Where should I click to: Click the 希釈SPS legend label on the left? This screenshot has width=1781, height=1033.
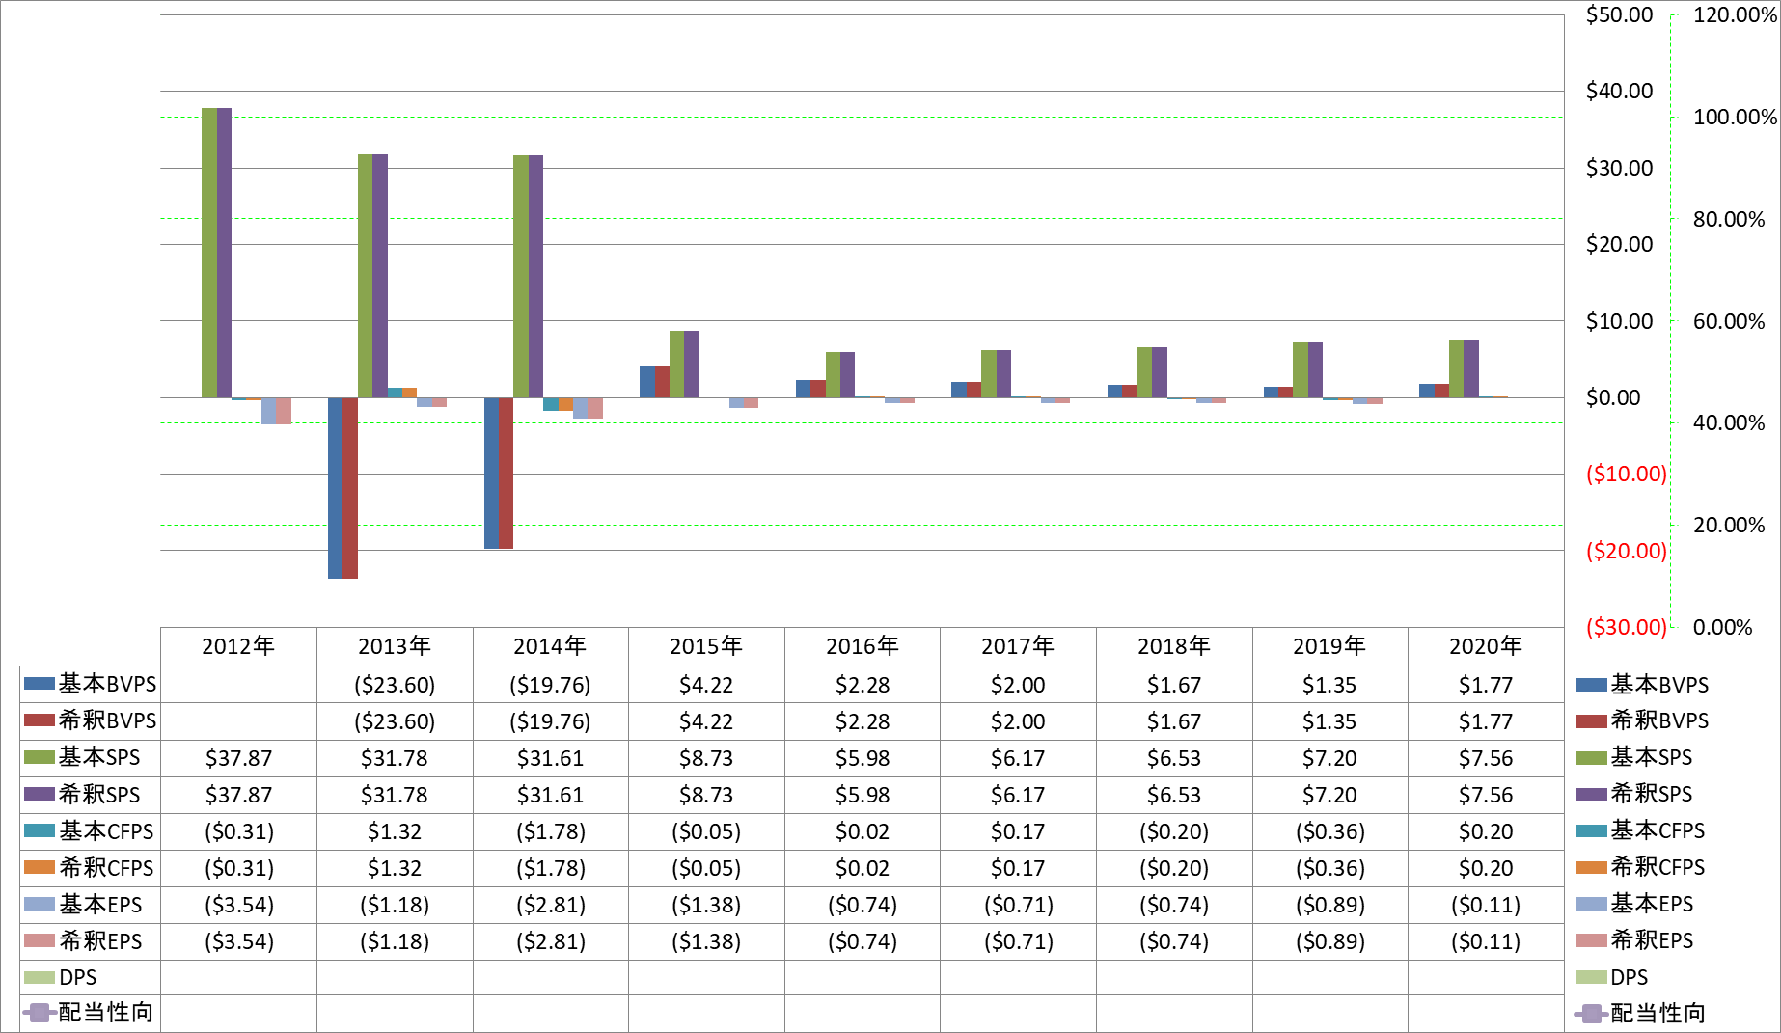(99, 794)
